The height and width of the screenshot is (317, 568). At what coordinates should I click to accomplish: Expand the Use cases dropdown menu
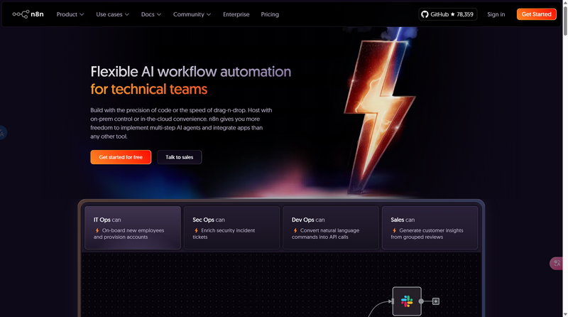[x=113, y=14]
